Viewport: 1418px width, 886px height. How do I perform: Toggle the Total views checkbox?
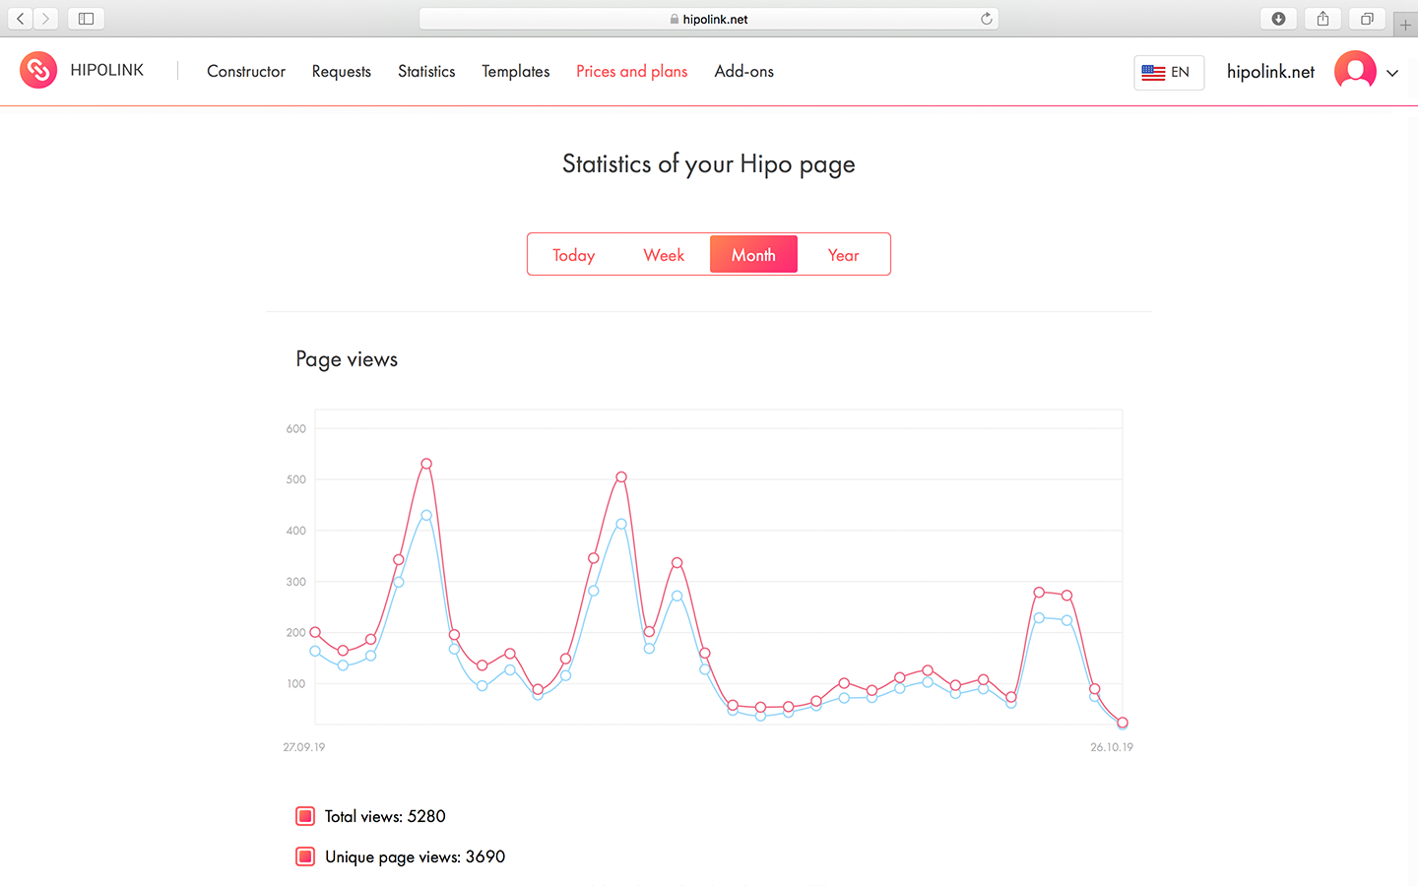click(x=305, y=816)
